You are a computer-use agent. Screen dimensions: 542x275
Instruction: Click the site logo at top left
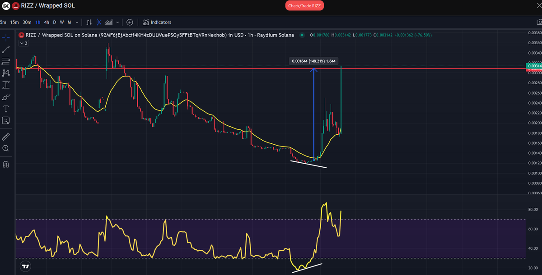5,6
